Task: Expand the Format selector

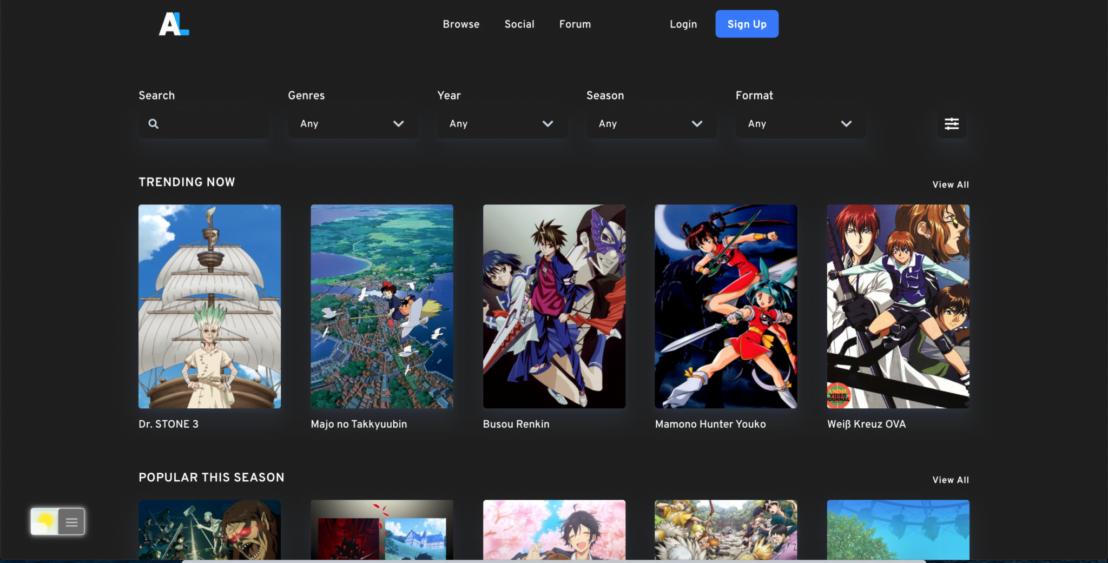Action: 801,124
